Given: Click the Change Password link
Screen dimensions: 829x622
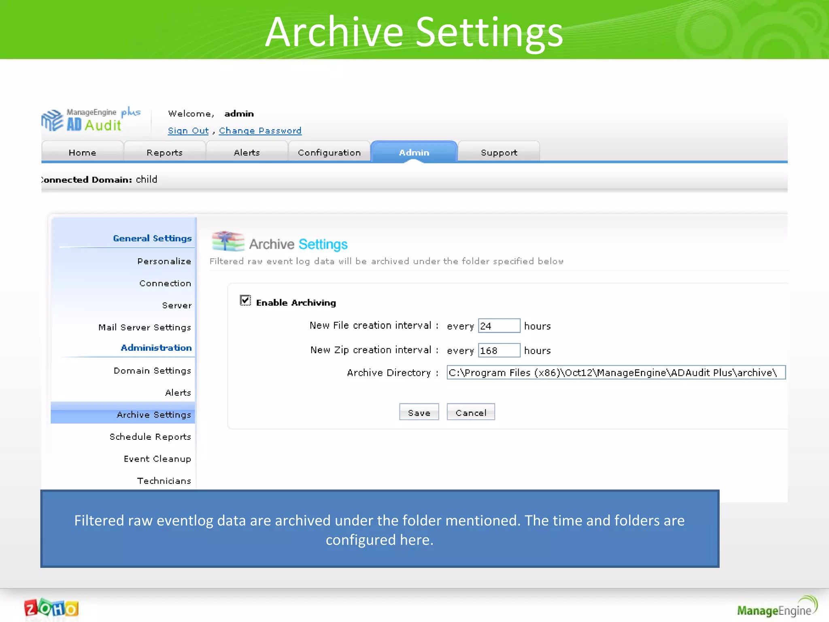Looking at the screenshot, I should (x=260, y=131).
